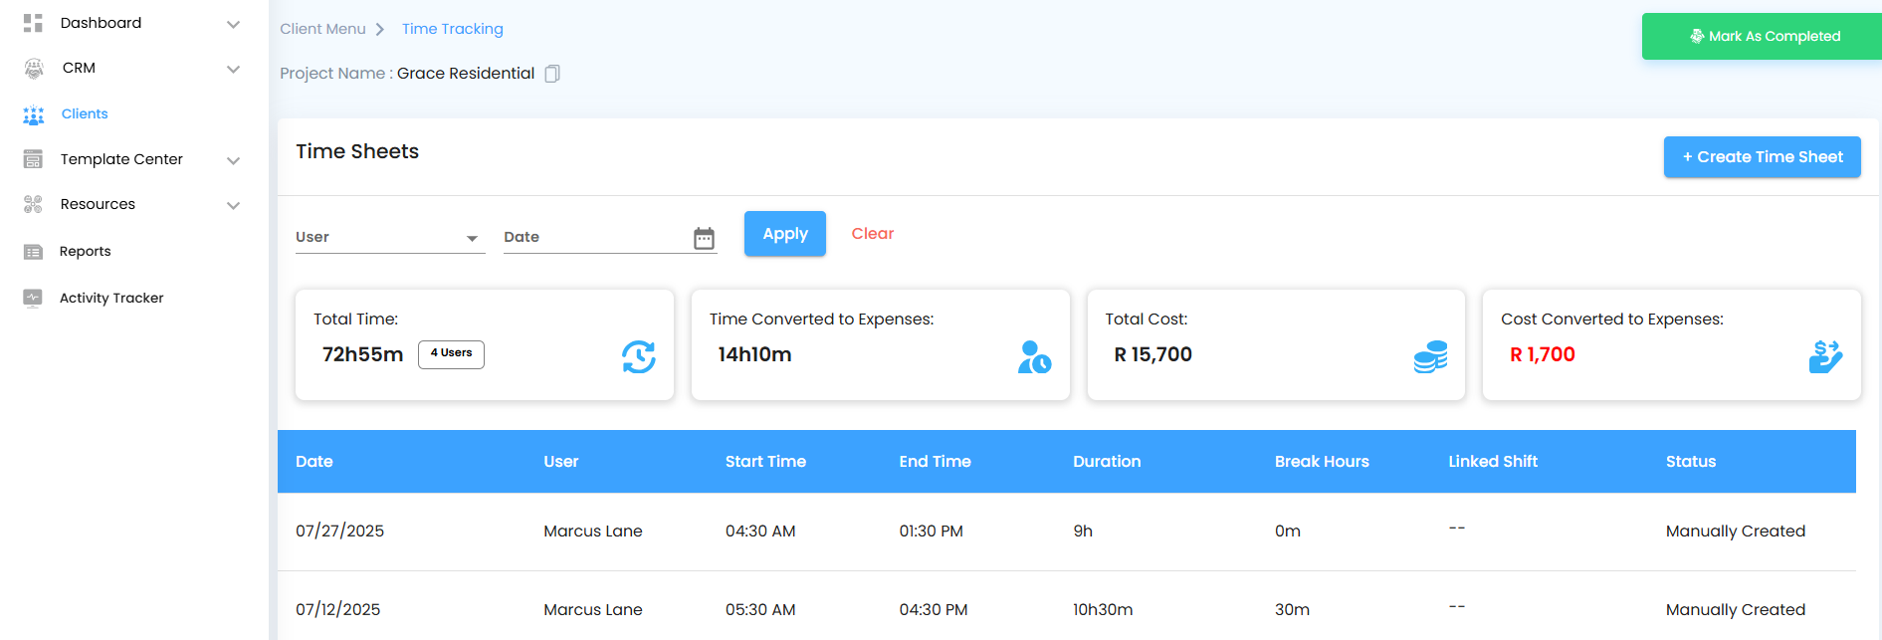The height and width of the screenshot is (640, 1882).
Task: Click the 4 Users badge
Action: (x=451, y=354)
